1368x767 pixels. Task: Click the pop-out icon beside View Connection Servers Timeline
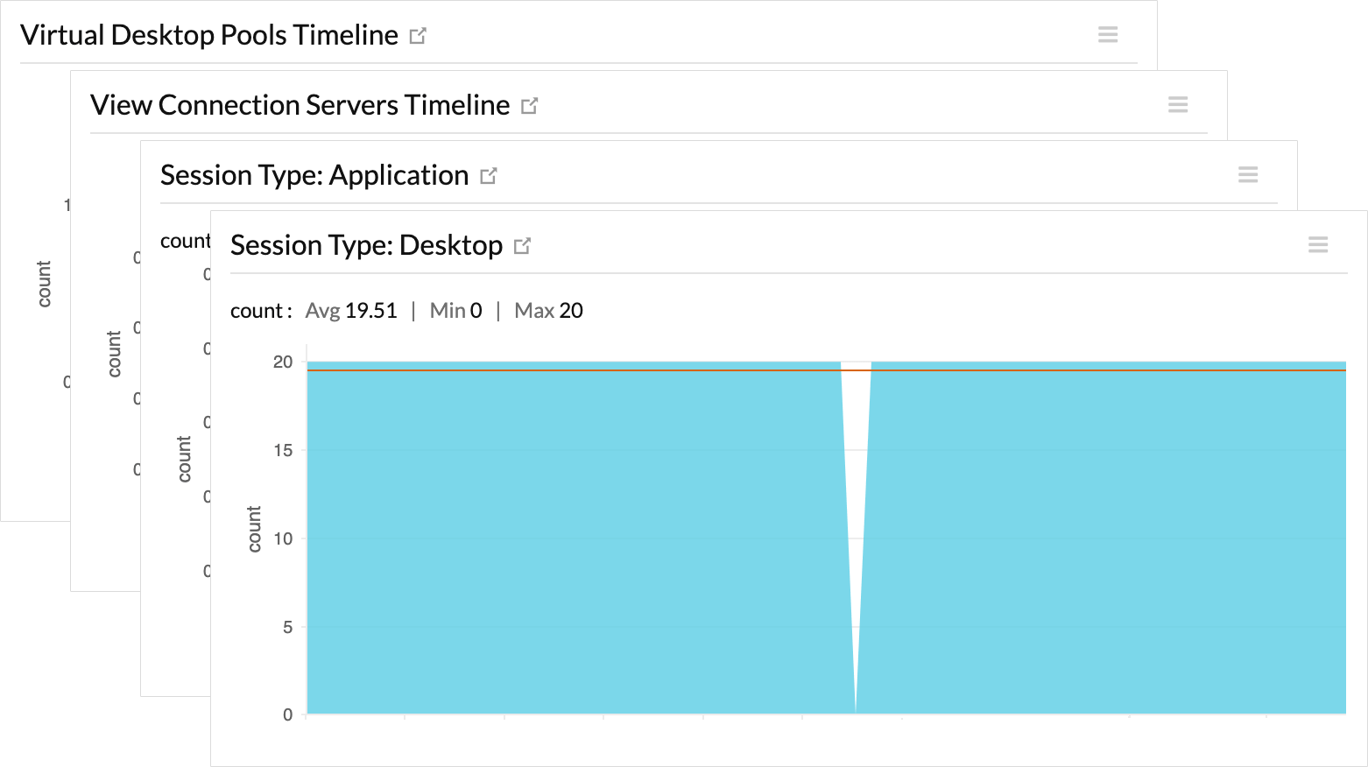[x=529, y=105]
